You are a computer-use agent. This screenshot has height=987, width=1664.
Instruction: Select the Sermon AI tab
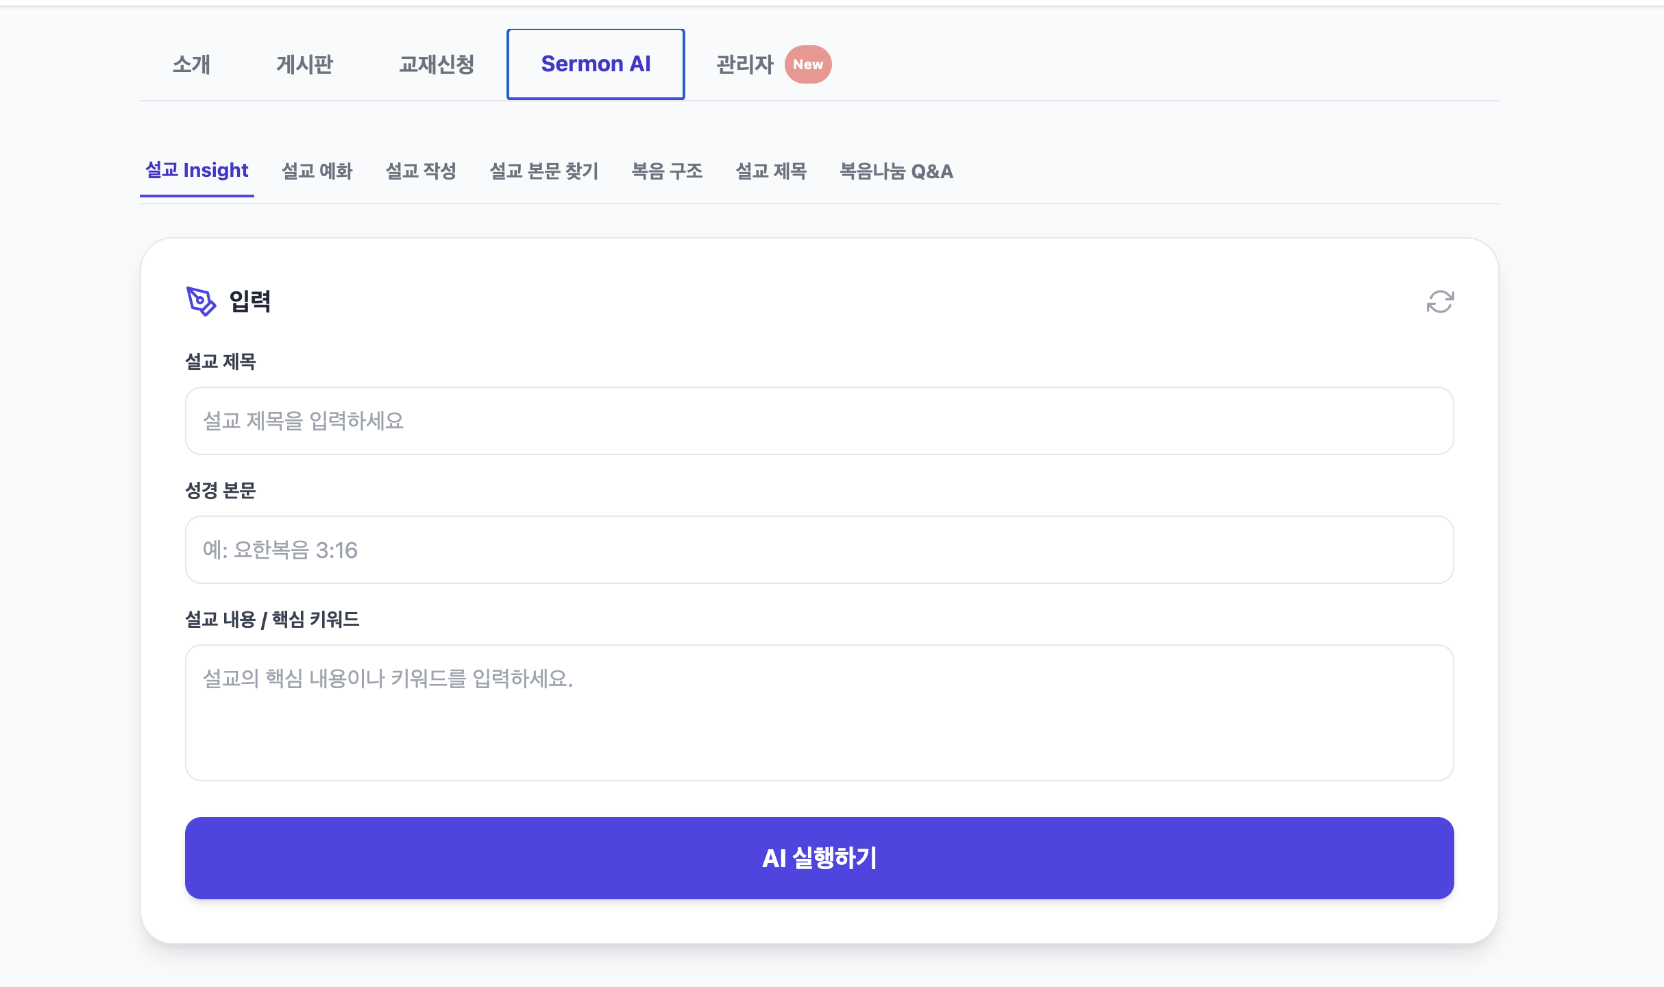pyautogui.click(x=596, y=64)
